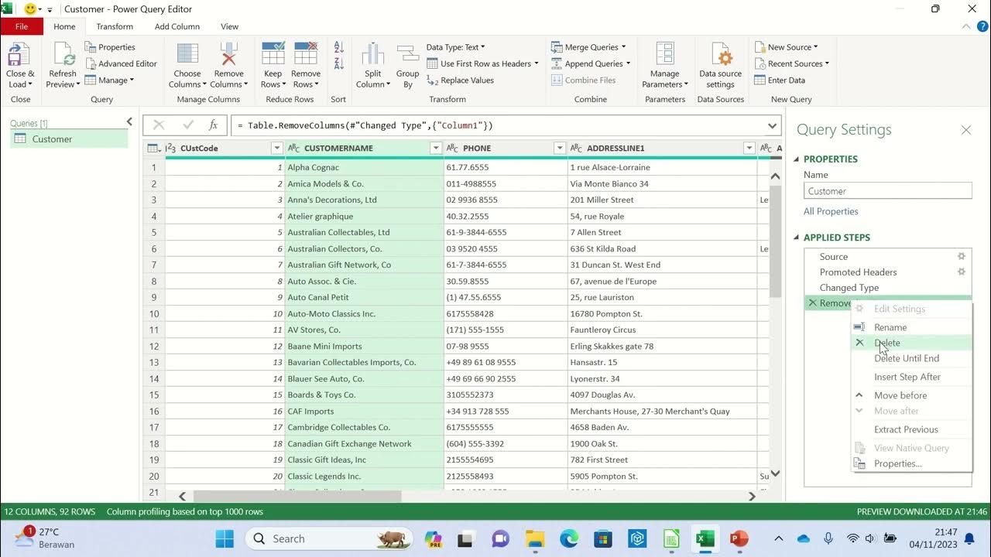Collapse the APPLIED STEPS section
Image resolution: width=991 pixels, height=557 pixels.
[797, 237]
